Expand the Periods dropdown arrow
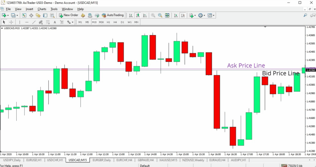The height and width of the screenshot is (167, 316). coord(204,15)
